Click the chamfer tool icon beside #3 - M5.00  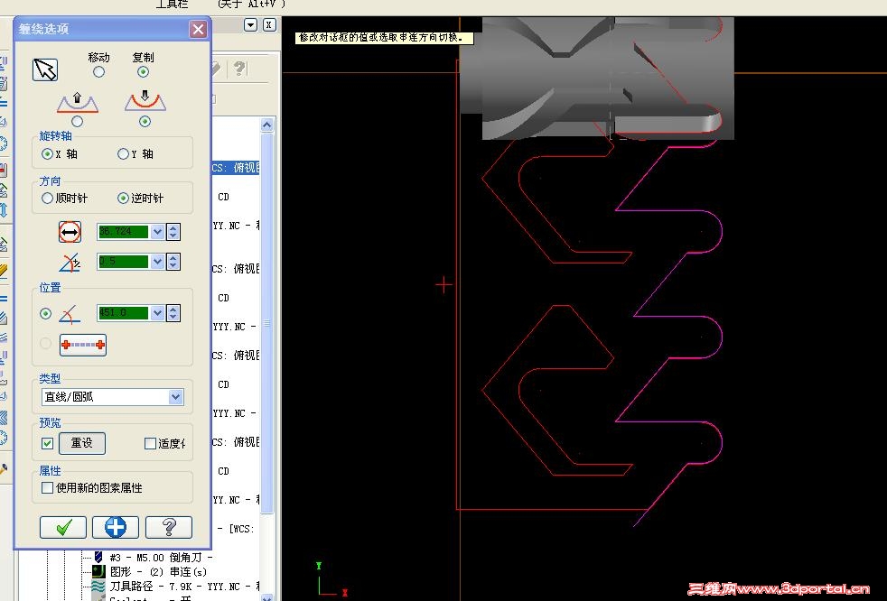point(98,557)
